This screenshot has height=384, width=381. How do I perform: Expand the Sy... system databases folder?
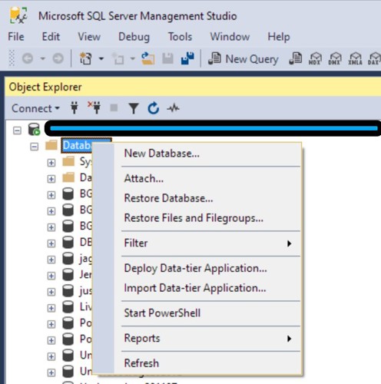pyautogui.click(x=51, y=163)
